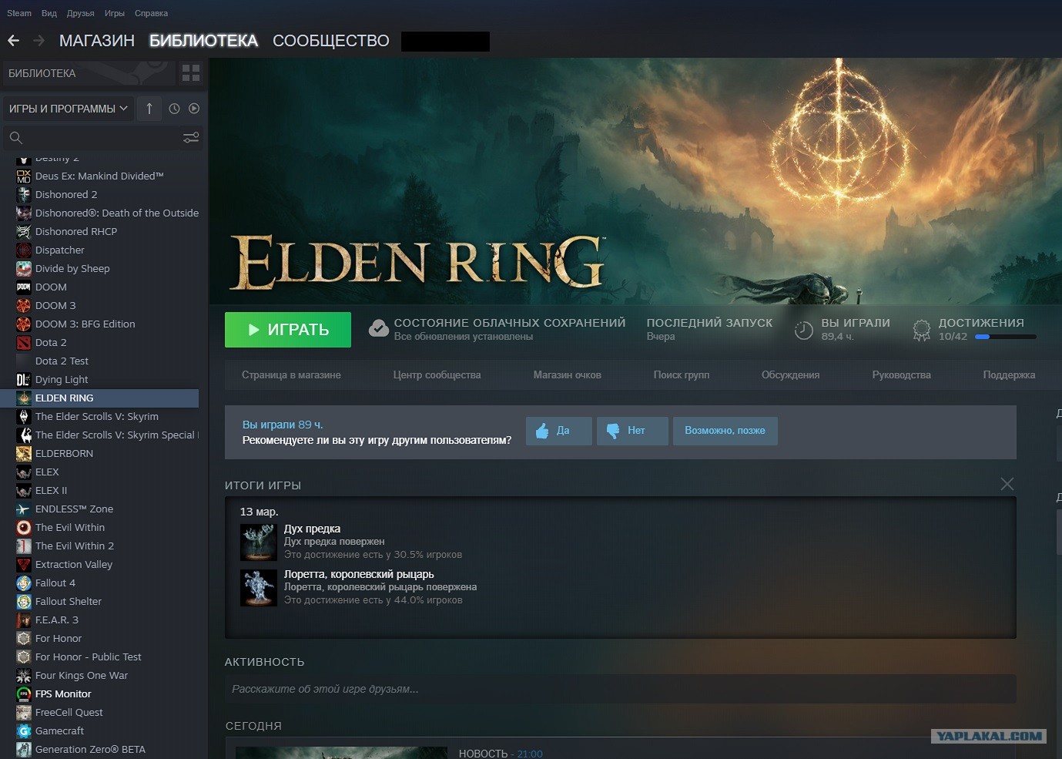Select Dishonored 2 in the list
1062x759 pixels.
[x=66, y=195]
